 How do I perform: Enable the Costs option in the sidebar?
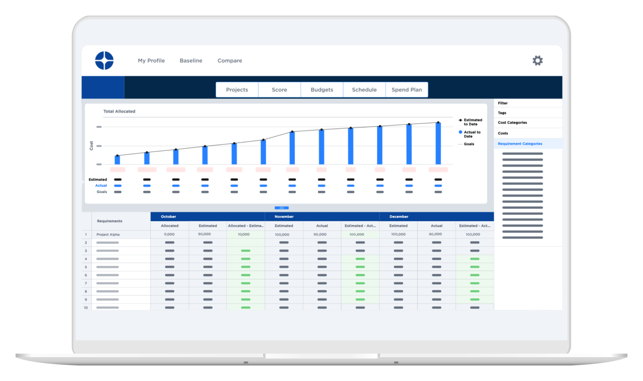[x=502, y=133]
